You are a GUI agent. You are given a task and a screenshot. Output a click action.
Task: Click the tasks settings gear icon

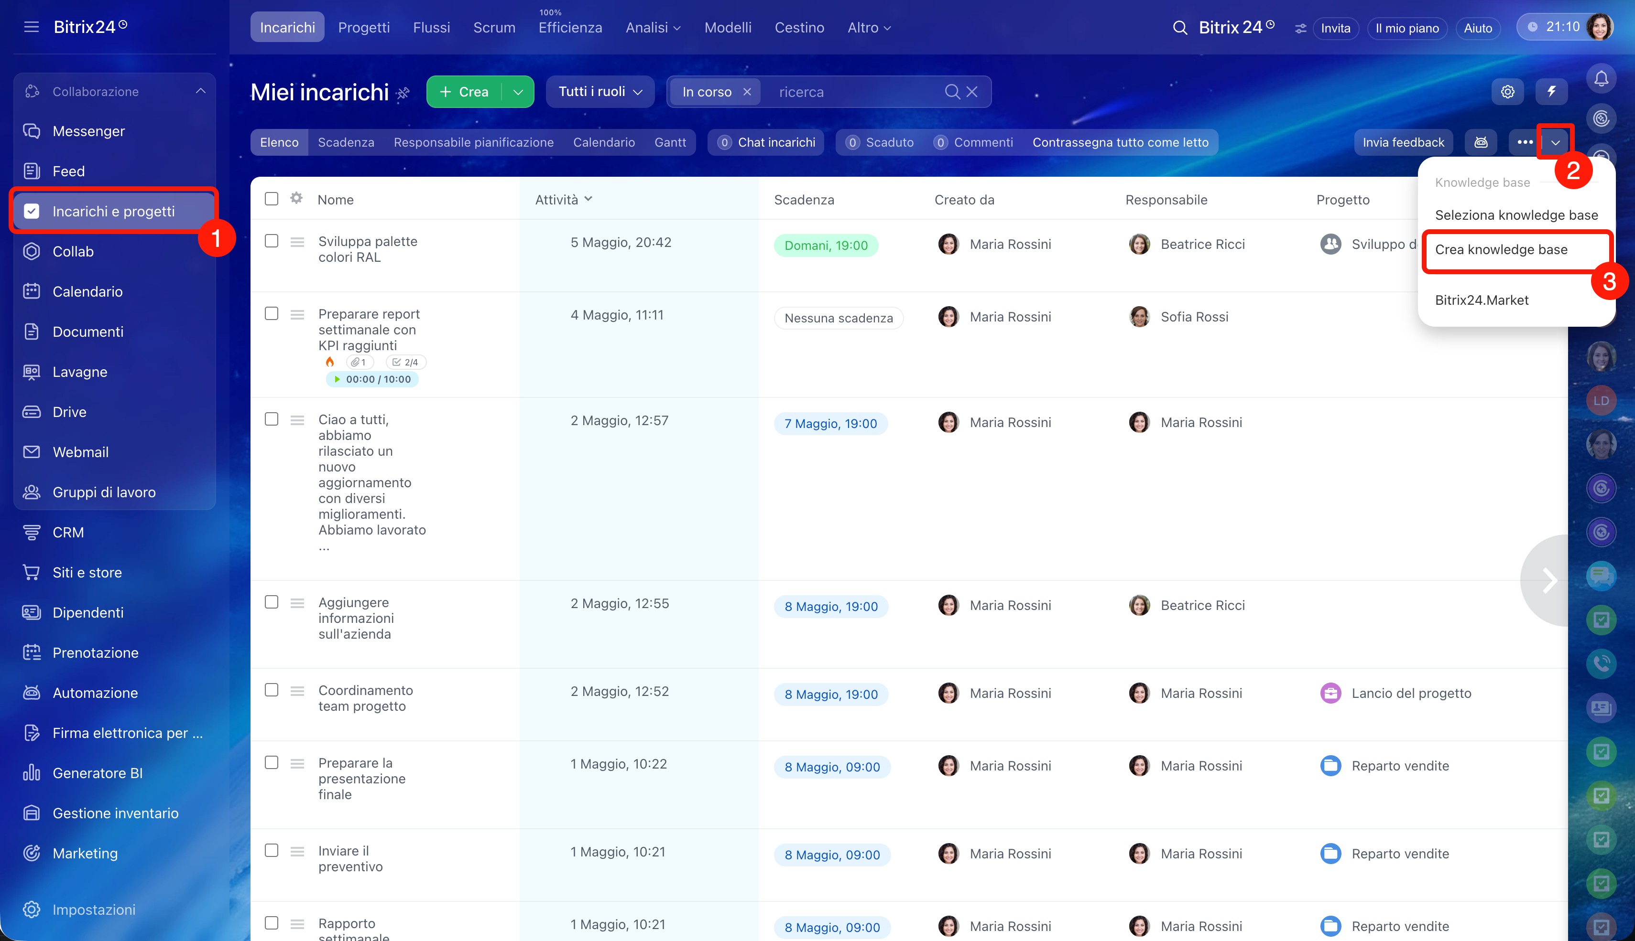(x=1507, y=92)
